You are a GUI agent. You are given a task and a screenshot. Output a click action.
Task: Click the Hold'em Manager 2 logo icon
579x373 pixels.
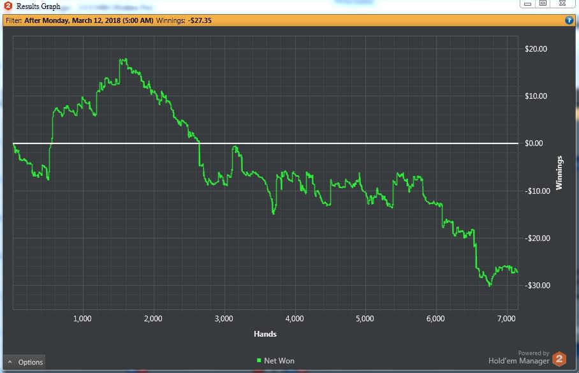pyautogui.click(x=559, y=359)
